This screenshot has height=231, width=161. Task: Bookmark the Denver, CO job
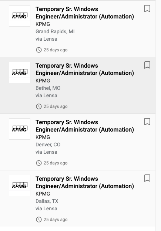pyautogui.click(x=147, y=122)
